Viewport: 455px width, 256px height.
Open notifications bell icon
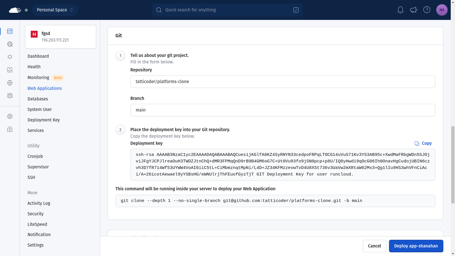click(400, 10)
